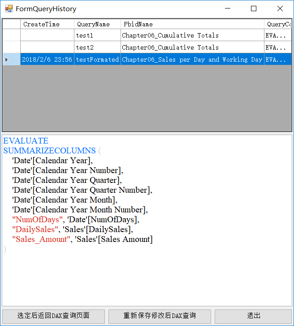Click the SUMMARIZECOLUMNS keyword in the editor
Image resolution: width=294 pixels, height=326 pixels.
49,151
